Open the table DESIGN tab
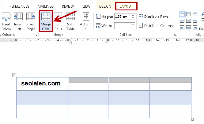The image size is (204, 124). [x=105, y=6]
